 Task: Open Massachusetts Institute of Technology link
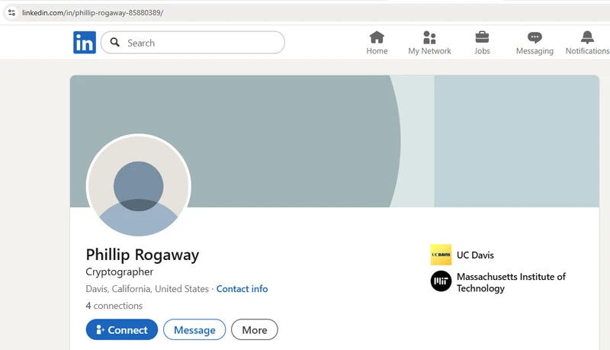tap(511, 282)
